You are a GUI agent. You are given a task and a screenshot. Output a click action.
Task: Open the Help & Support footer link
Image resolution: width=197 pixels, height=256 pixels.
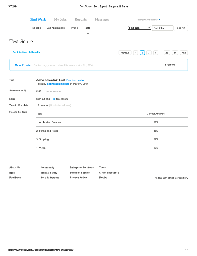[x=50, y=178]
